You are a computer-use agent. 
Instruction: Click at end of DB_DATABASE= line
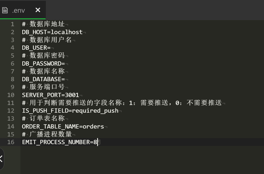[65, 79]
